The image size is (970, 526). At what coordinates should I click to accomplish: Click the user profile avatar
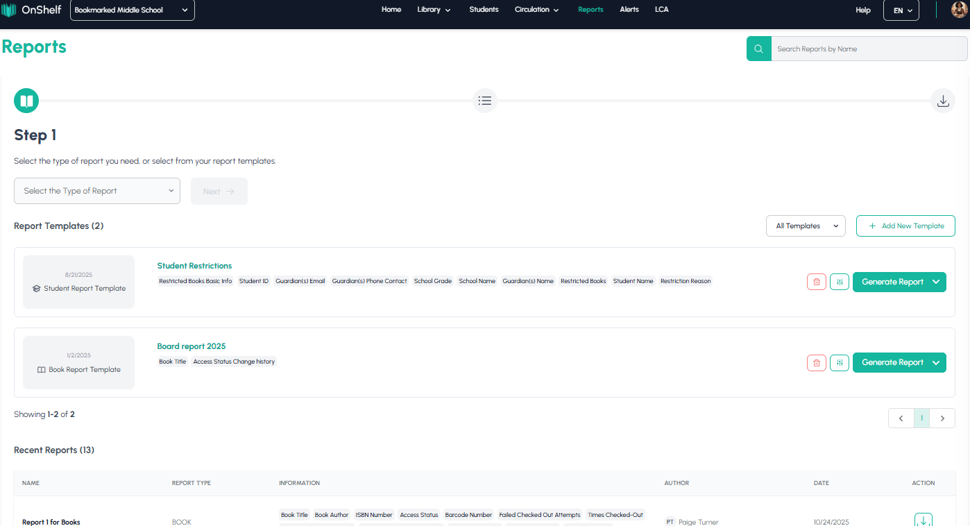pos(958,10)
